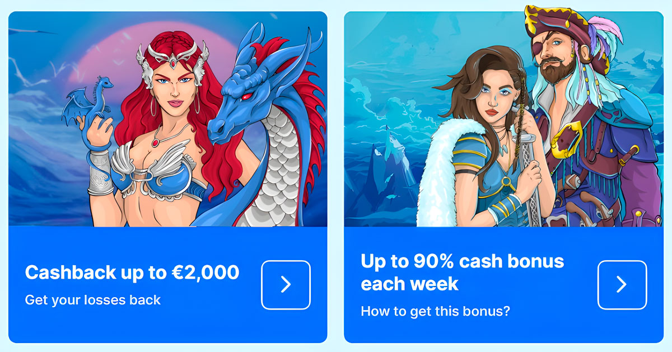Follow the 'How to get this bonus?' link

point(436,311)
